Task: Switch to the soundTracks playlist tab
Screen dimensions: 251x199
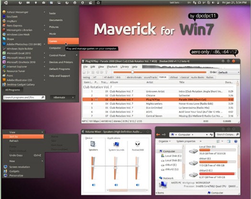Action: pos(150,77)
